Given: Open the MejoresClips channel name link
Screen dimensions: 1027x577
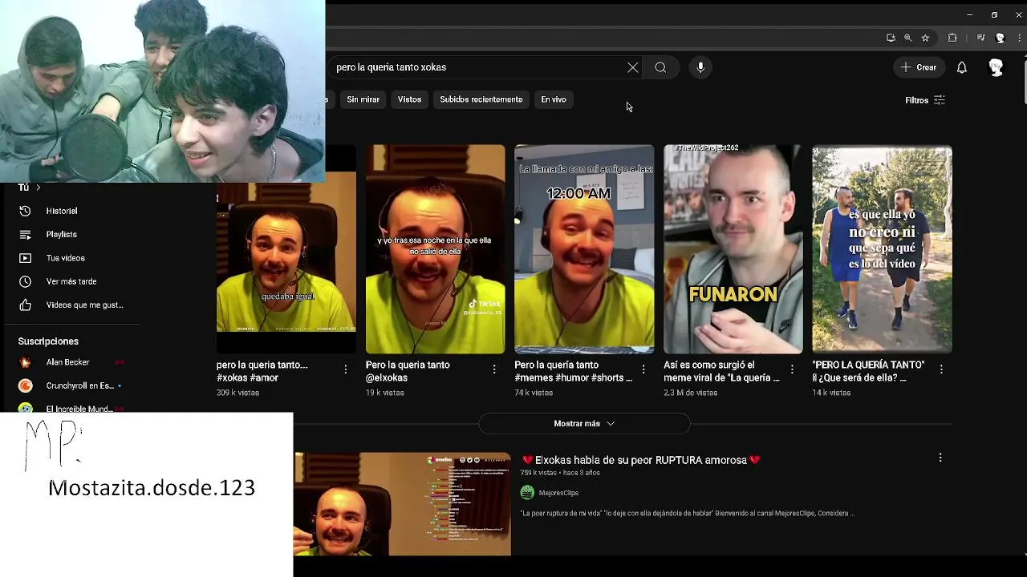Looking at the screenshot, I should tap(558, 493).
